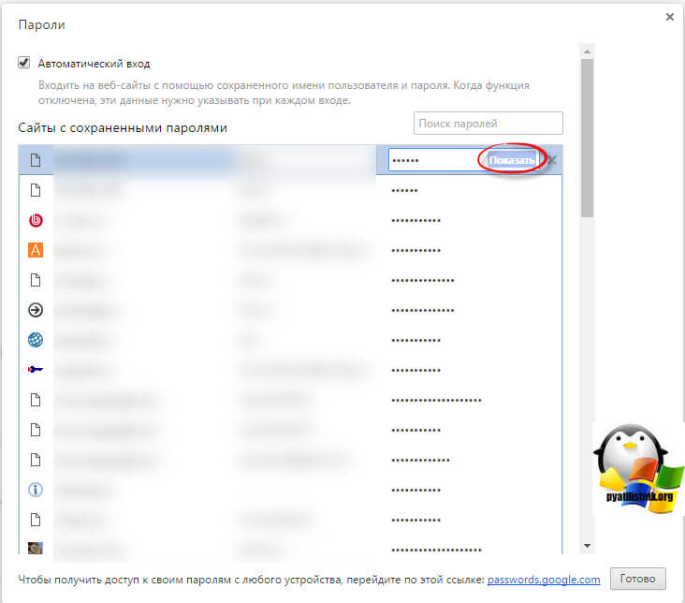Select the photo avatar favicon in last row
The image size is (685, 603).
pyautogui.click(x=36, y=548)
